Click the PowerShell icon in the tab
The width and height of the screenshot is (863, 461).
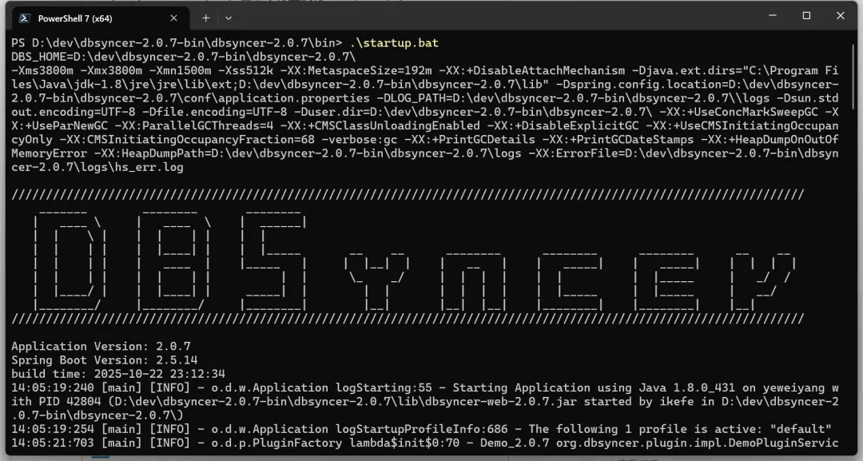click(x=24, y=18)
